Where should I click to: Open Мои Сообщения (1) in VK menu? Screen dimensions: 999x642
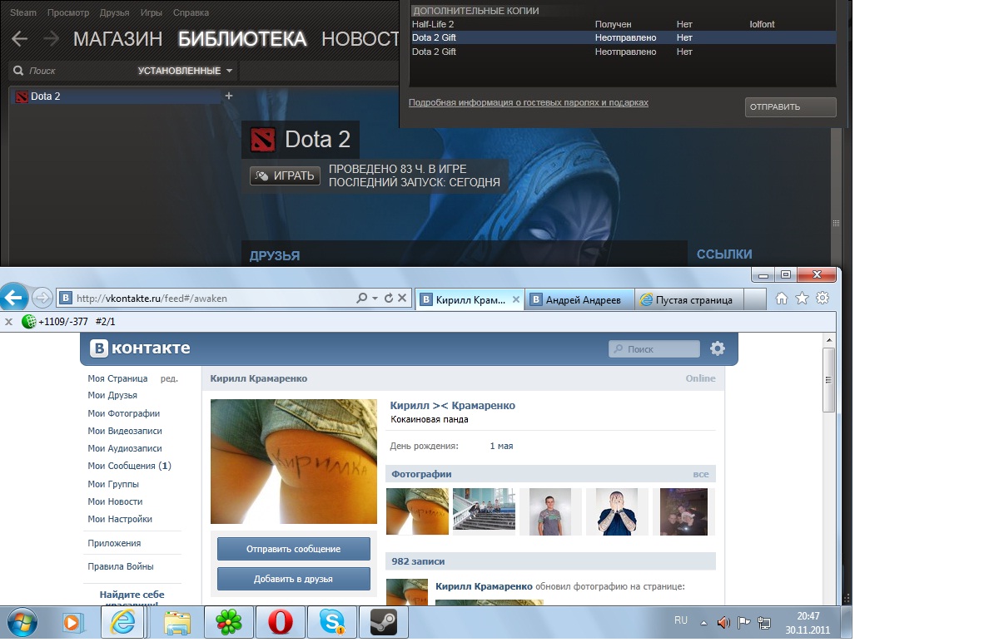click(x=129, y=466)
